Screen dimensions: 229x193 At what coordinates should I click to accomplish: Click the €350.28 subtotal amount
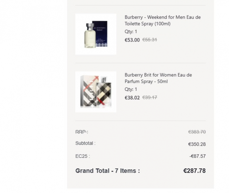tap(197, 144)
